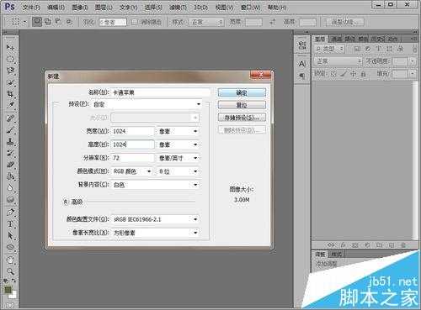Screen dimensions: 421x310
Task: Open the 文件(F) menu
Action: click(x=31, y=8)
